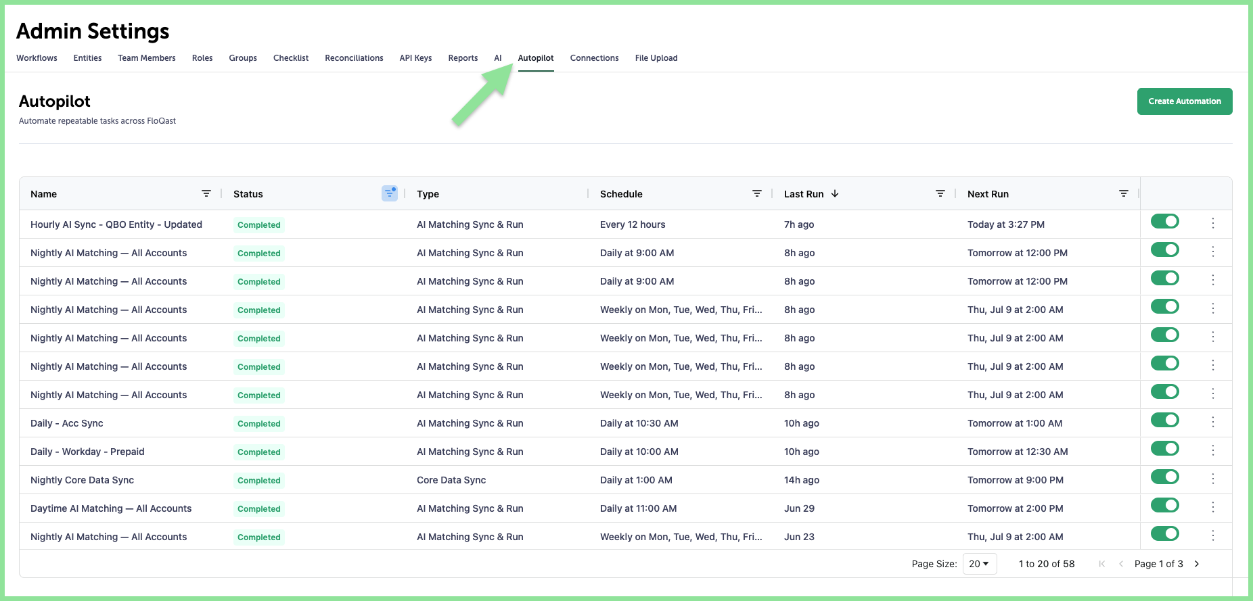Switch off Daytime AI Matching automation toggle

(1165, 505)
